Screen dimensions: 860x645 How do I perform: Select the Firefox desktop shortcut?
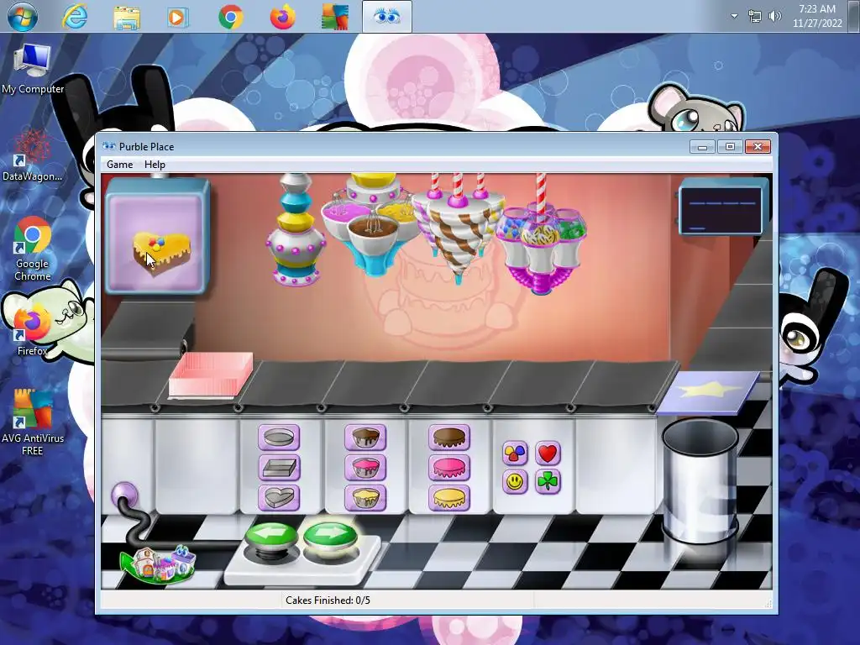pos(32,332)
